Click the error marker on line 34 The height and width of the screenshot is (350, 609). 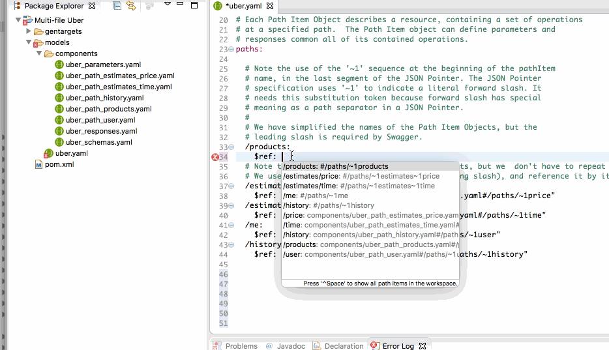pos(215,157)
